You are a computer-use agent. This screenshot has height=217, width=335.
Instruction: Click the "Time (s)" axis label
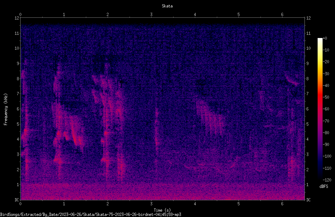point(162,210)
